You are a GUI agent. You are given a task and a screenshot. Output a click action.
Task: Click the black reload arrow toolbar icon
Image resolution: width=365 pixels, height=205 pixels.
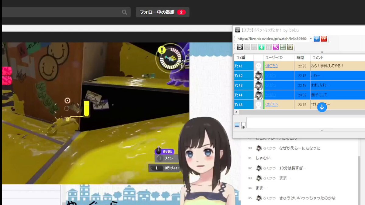point(240,47)
